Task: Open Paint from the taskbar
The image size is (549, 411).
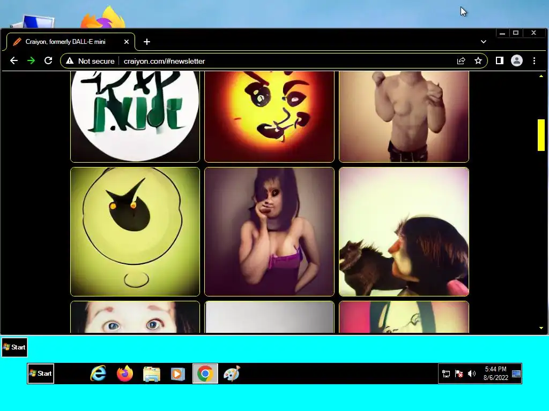Action: click(x=232, y=374)
